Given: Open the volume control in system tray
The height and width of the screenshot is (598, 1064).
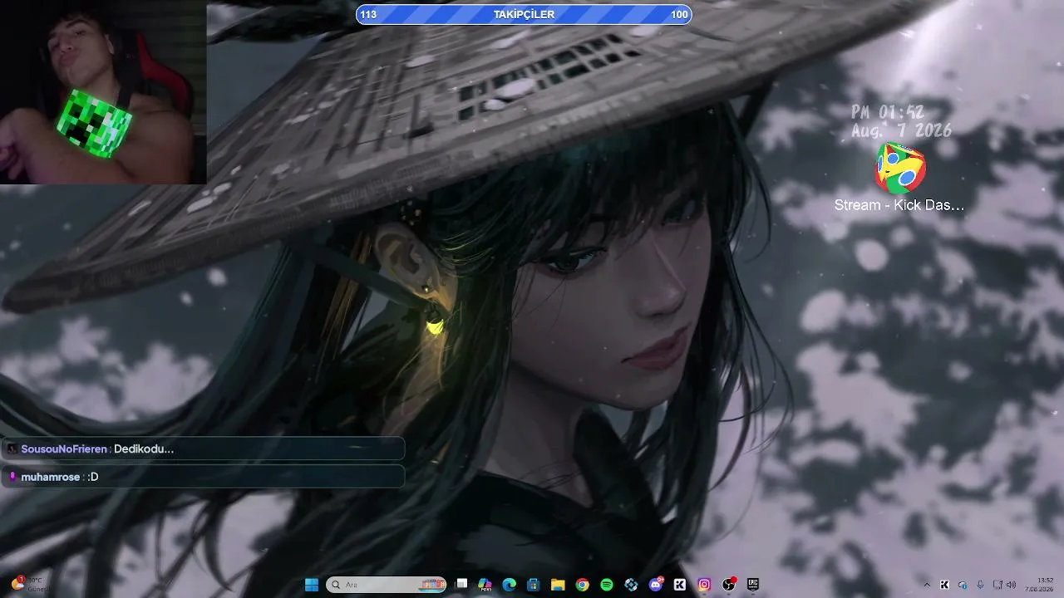Looking at the screenshot, I should tap(1011, 585).
